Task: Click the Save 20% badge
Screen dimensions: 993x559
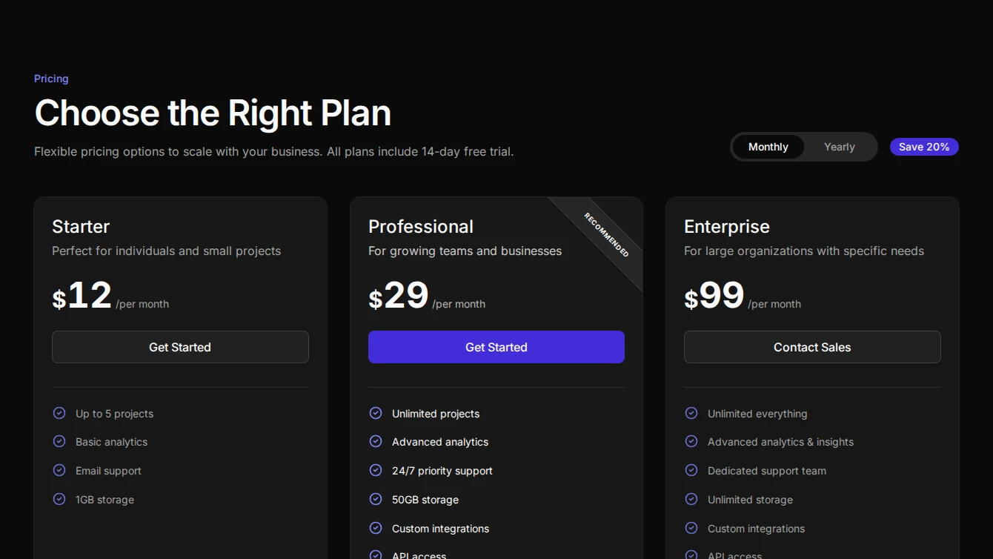Action: coord(924,147)
